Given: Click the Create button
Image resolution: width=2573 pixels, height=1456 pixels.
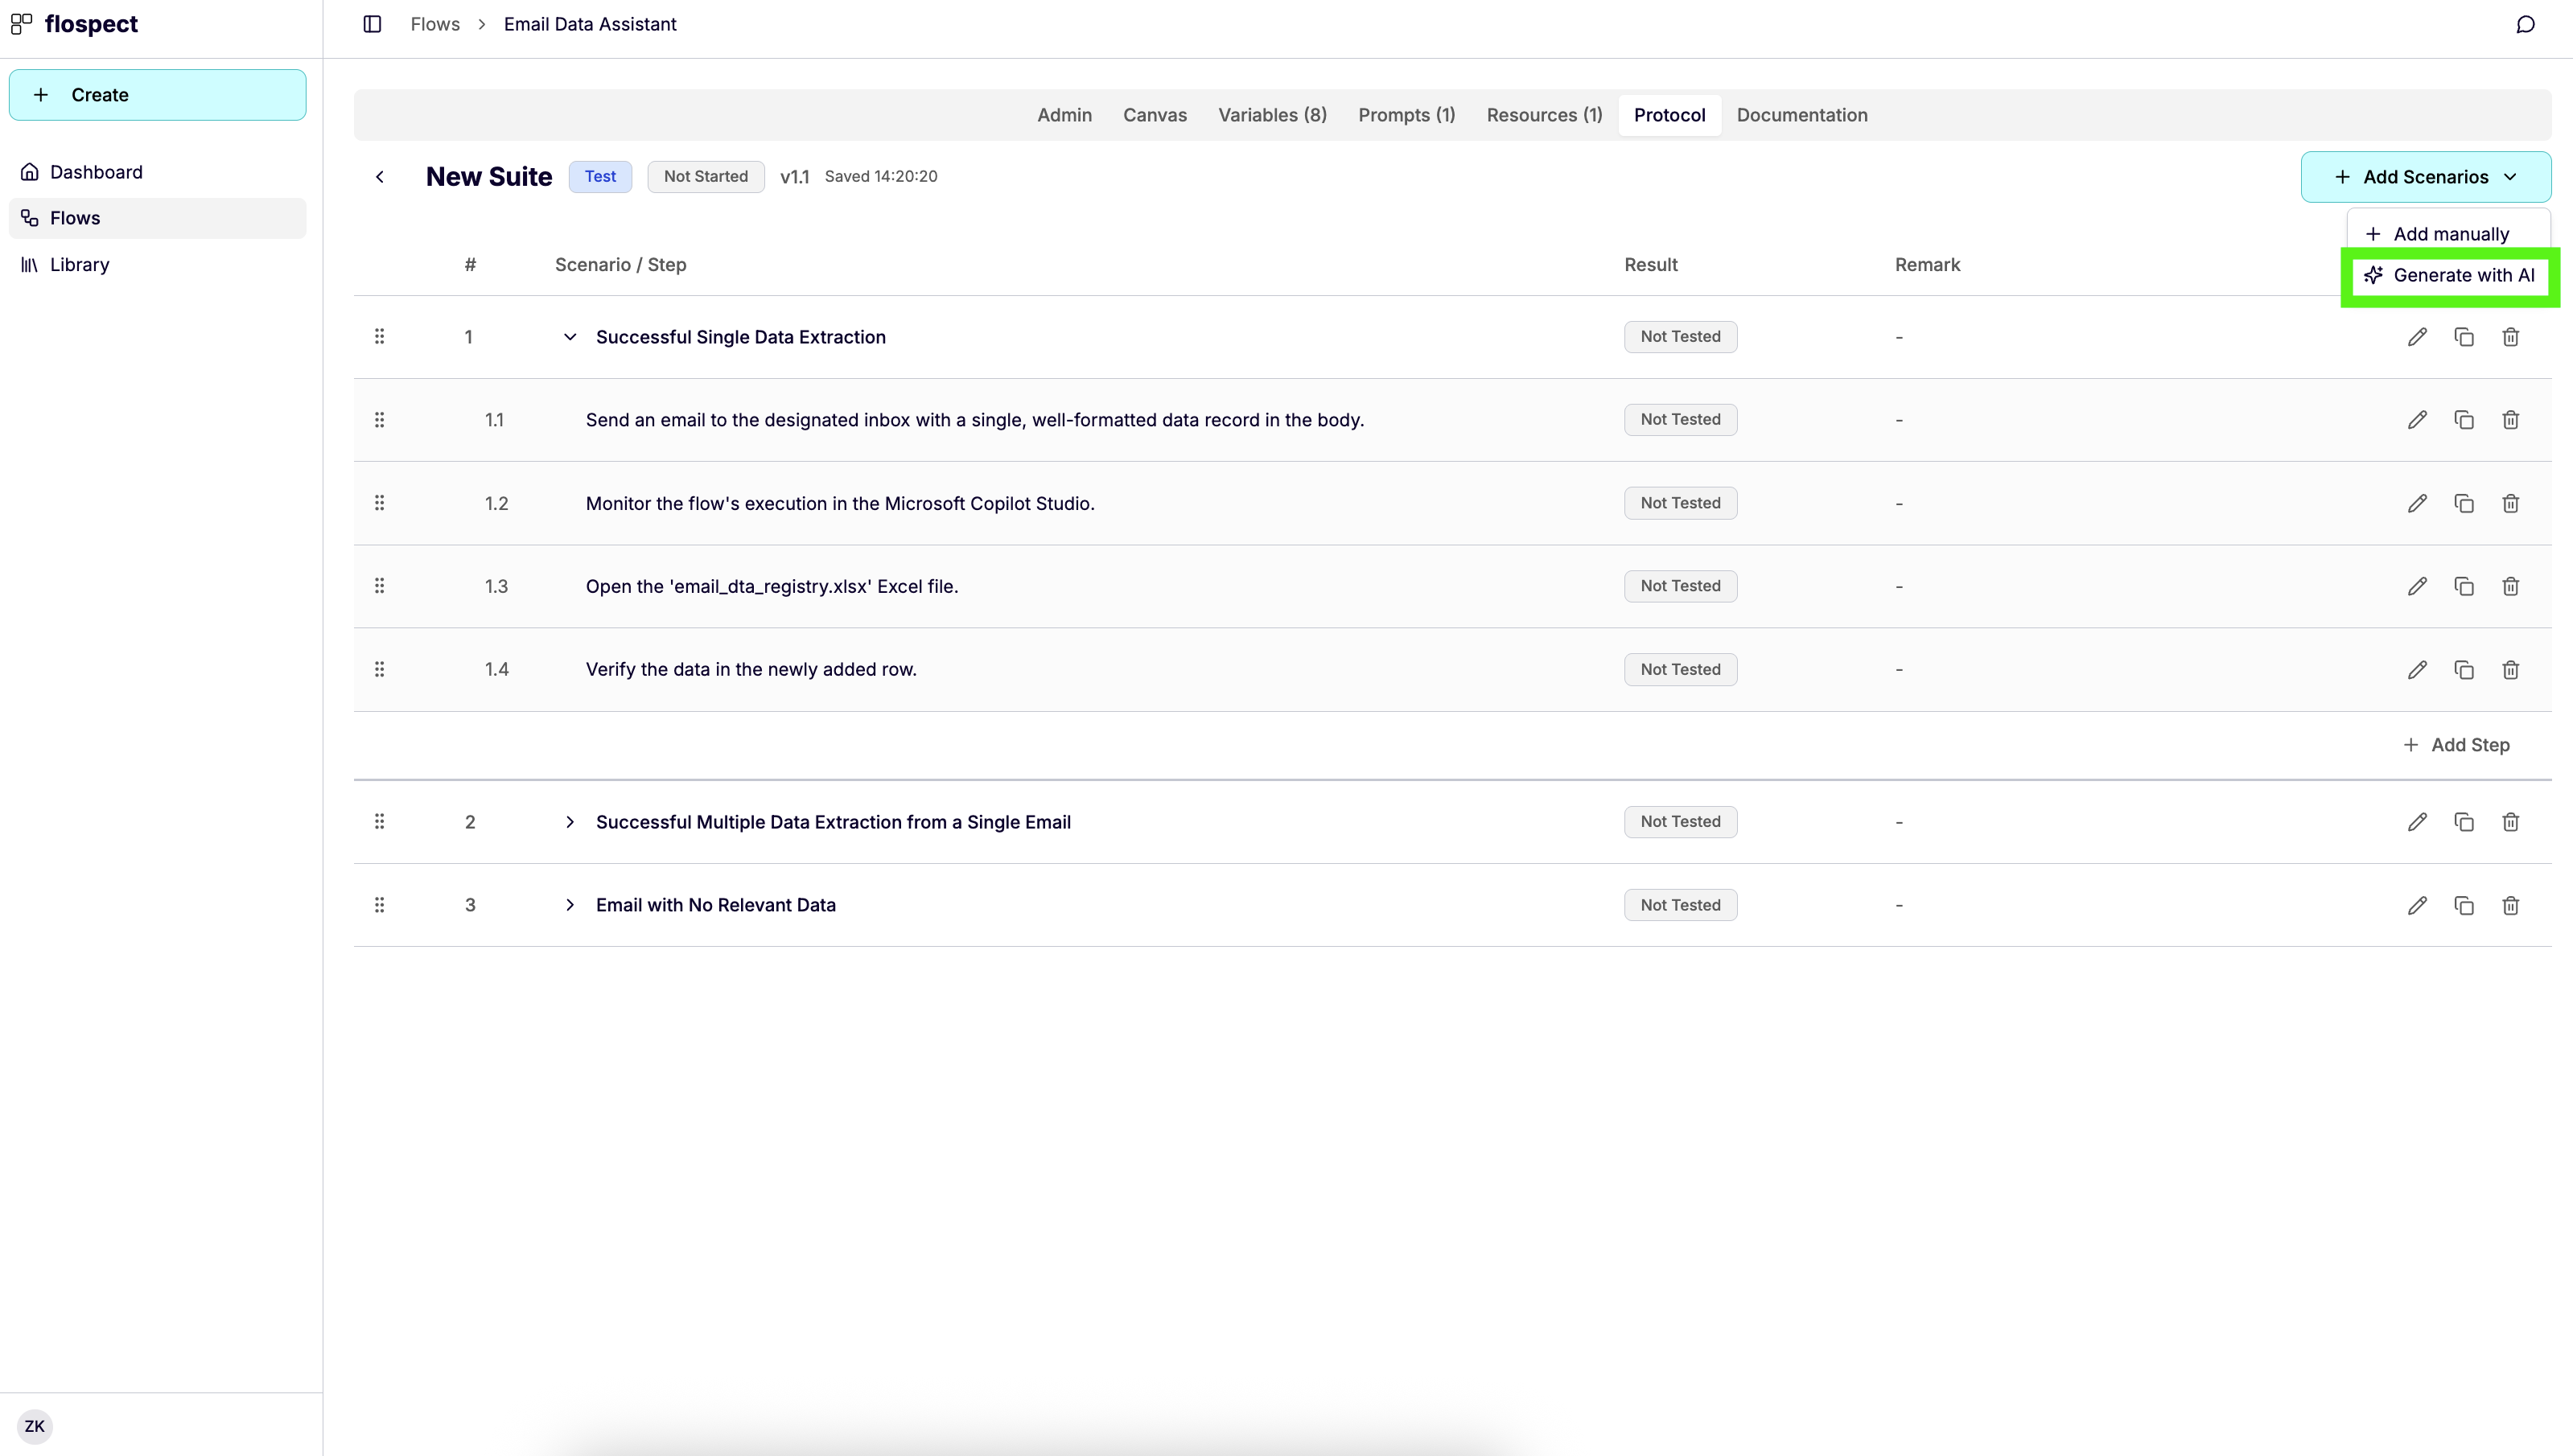Looking at the screenshot, I should pos(157,94).
